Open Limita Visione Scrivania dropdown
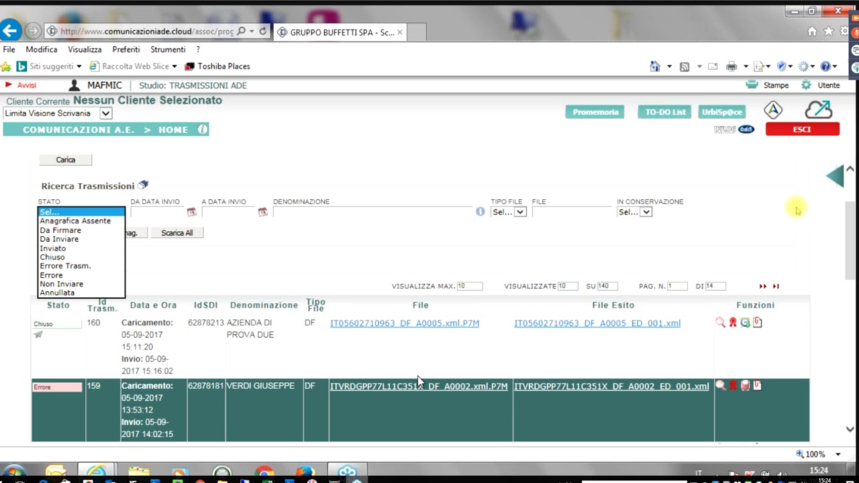859x483 pixels. (105, 113)
